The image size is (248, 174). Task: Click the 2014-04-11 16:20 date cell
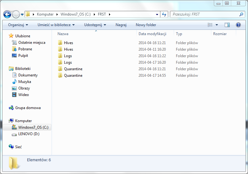(x=152, y=49)
